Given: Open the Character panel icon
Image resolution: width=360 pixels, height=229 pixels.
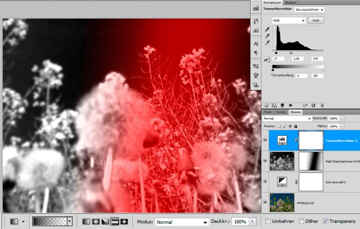Looking at the screenshot, I should click(256, 44).
